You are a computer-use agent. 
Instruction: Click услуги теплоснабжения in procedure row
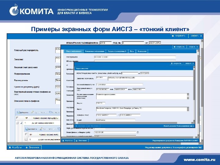(43, 123)
